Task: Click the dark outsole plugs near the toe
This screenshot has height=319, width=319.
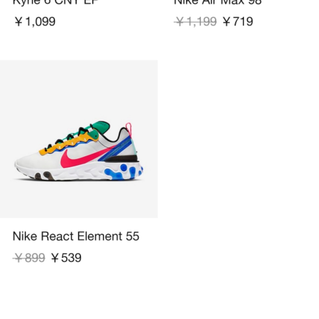Action: click(43, 175)
